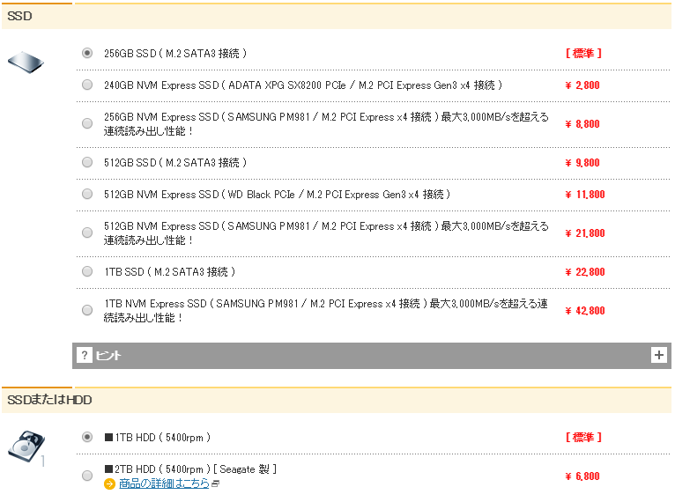Click the question mark hint icon

point(85,356)
